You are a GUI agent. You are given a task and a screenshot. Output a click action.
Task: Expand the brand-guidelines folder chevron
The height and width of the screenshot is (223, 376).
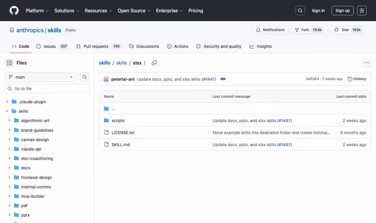[x=9, y=130]
